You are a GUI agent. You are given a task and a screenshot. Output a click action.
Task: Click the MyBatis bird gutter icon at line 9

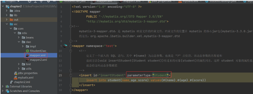(65, 46)
